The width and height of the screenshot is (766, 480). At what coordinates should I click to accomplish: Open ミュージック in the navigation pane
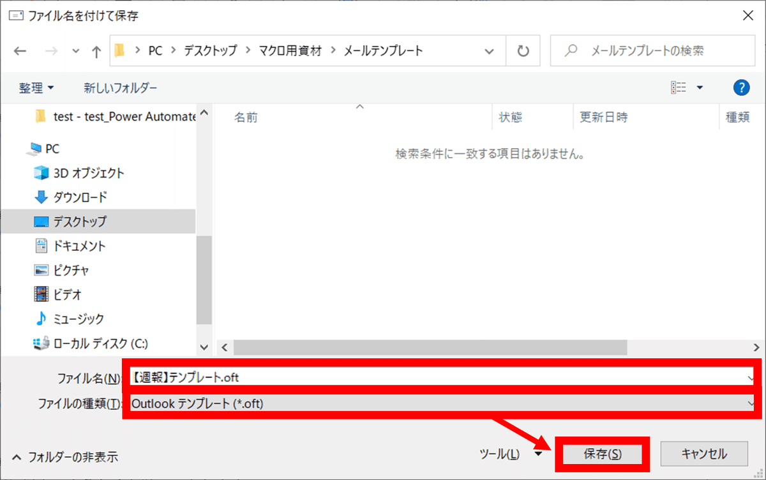(79, 319)
